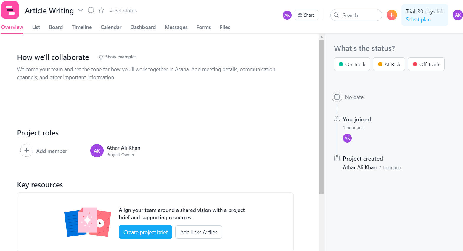463x251 pixels.
Task: Click the Search input field
Action: pos(356,15)
